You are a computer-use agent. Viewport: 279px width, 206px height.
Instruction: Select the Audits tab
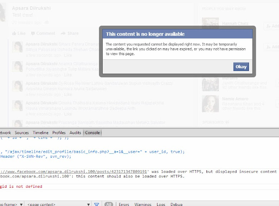tap(75, 133)
